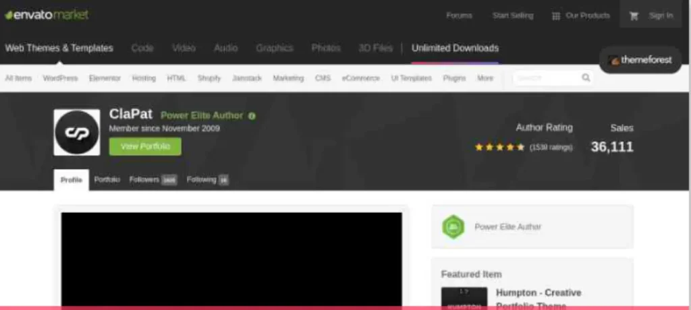Open the Shopify category
Viewport: 691px width, 310px height.
pyautogui.click(x=209, y=78)
